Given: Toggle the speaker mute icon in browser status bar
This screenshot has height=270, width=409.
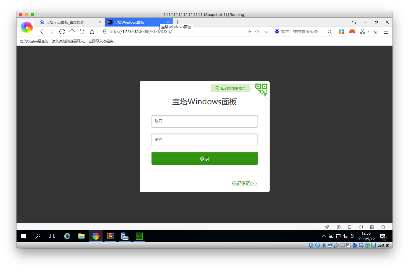Looking at the screenshot, I should pyautogui.click(x=361, y=227).
